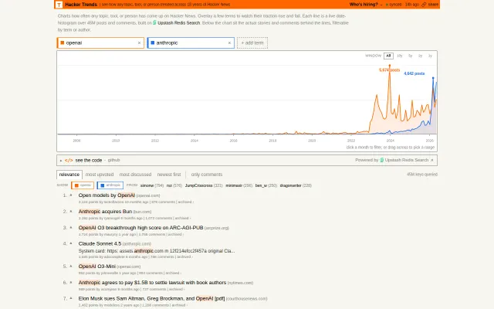
Task: Open the Claude Sonnet 4.5 story
Action: click(x=100, y=243)
